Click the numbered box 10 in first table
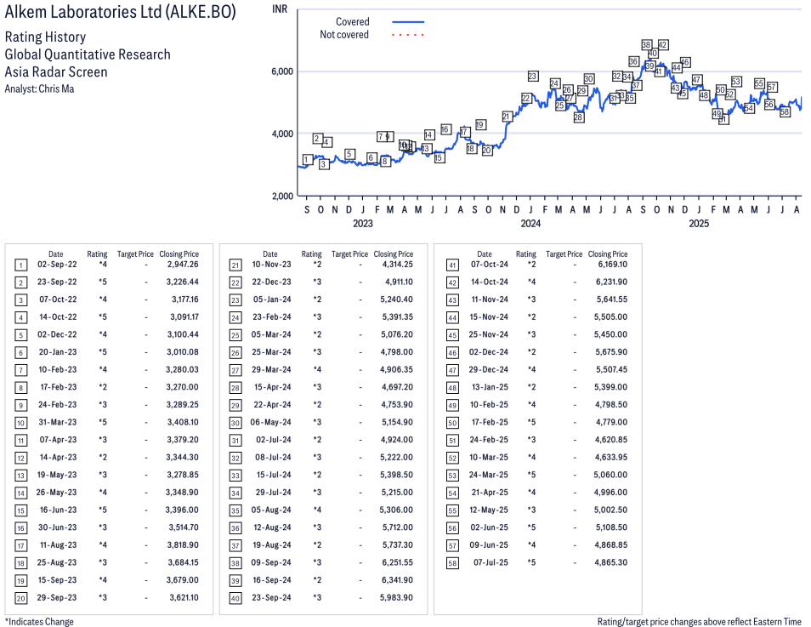Viewport: 811px width, 627px height. coord(20,423)
